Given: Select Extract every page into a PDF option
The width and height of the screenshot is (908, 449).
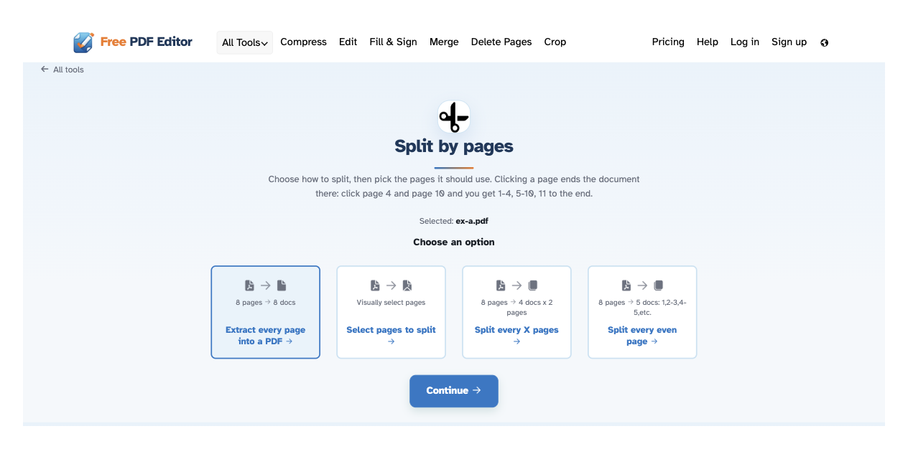Looking at the screenshot, I should click(265, 312).
